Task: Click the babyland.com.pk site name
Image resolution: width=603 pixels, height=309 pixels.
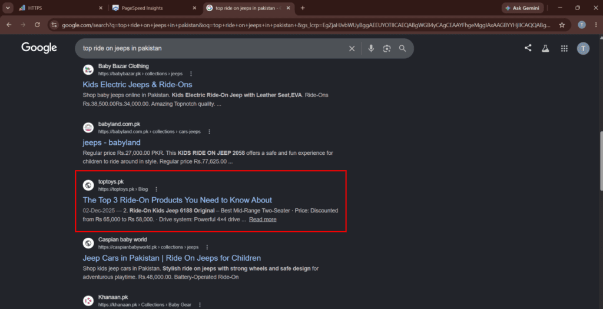Action: coord(119,124)
